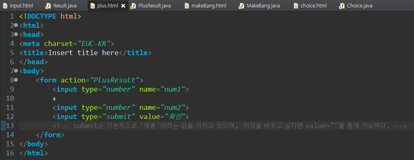
Task: Click the closing body tag on line 15
Action: [34, 144]
